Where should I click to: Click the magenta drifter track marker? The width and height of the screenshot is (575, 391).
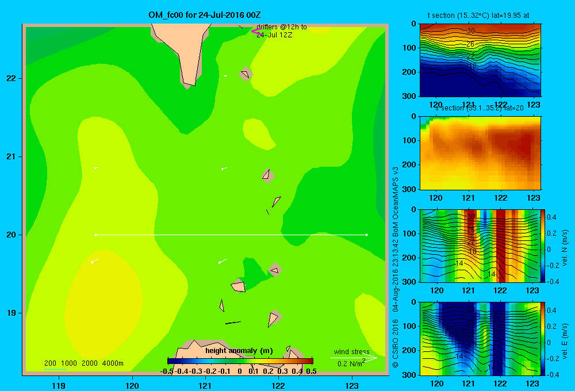[x=256, y=32]
